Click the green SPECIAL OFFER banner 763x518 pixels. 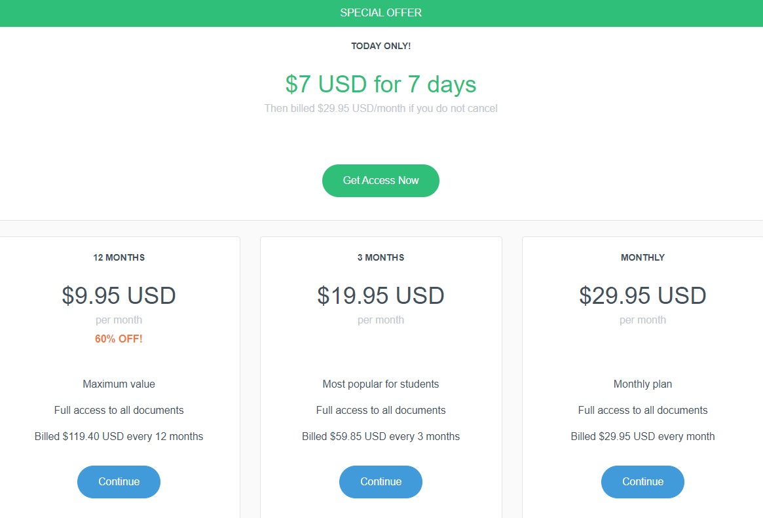[381, 13]
